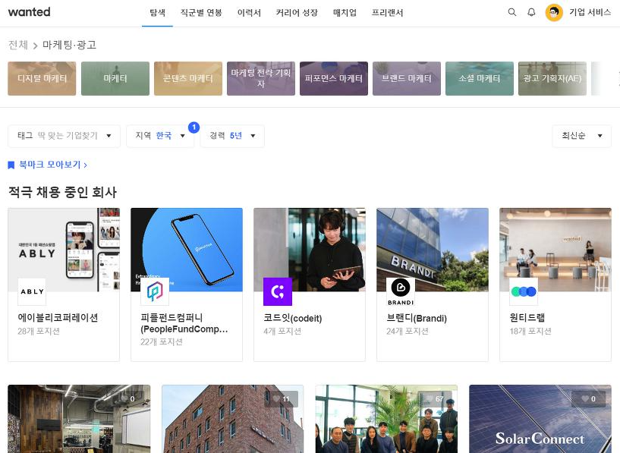Like the job card with 0 hearts on wooden interior
This screenshot has width=620, height=453.
click(127, 399)
